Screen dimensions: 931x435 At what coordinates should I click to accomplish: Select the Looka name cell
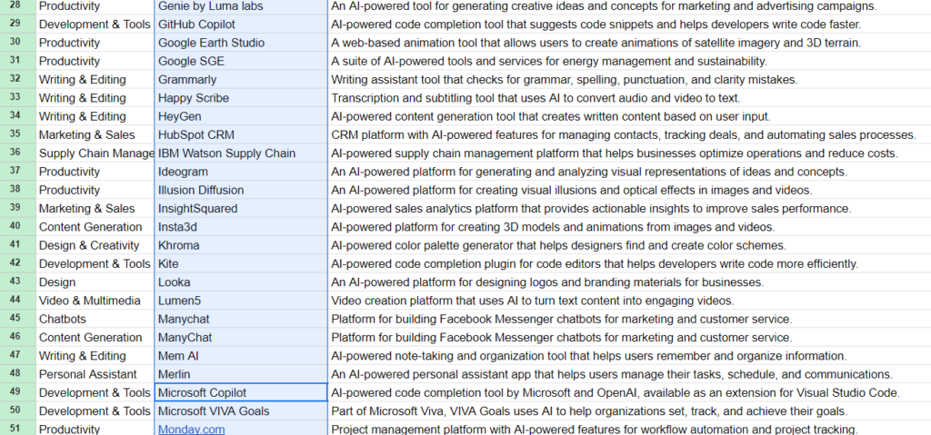pyautogui.click(x=241, y=282)
